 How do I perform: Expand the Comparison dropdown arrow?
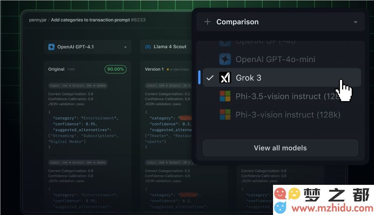pos(355,22)
